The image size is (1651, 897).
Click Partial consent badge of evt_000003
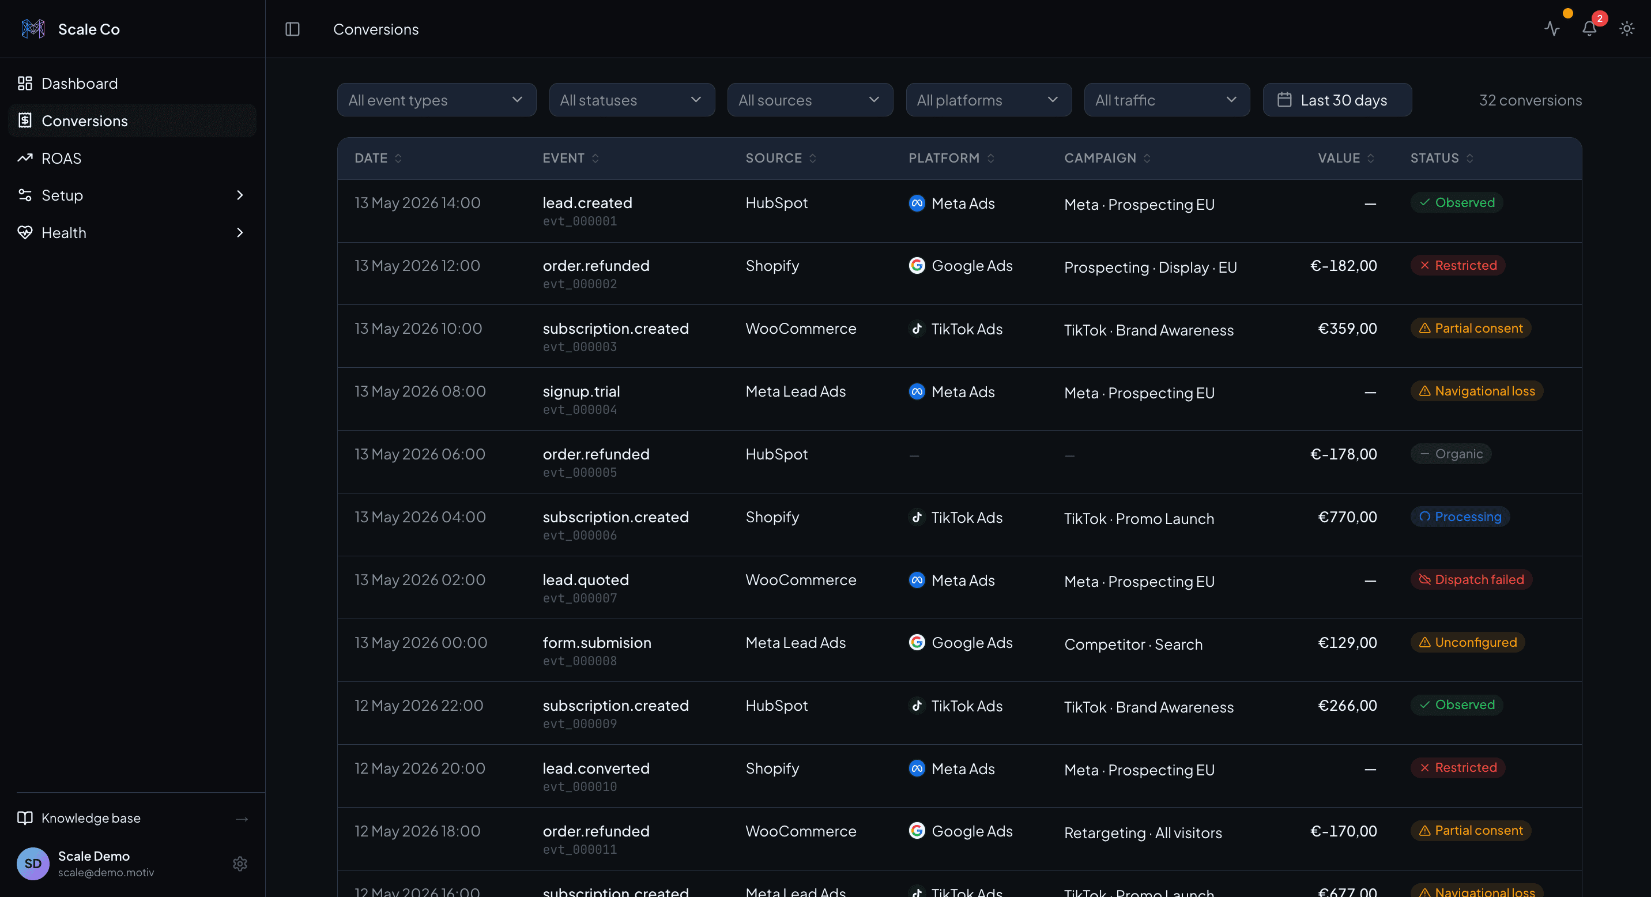click(1470, 328)
